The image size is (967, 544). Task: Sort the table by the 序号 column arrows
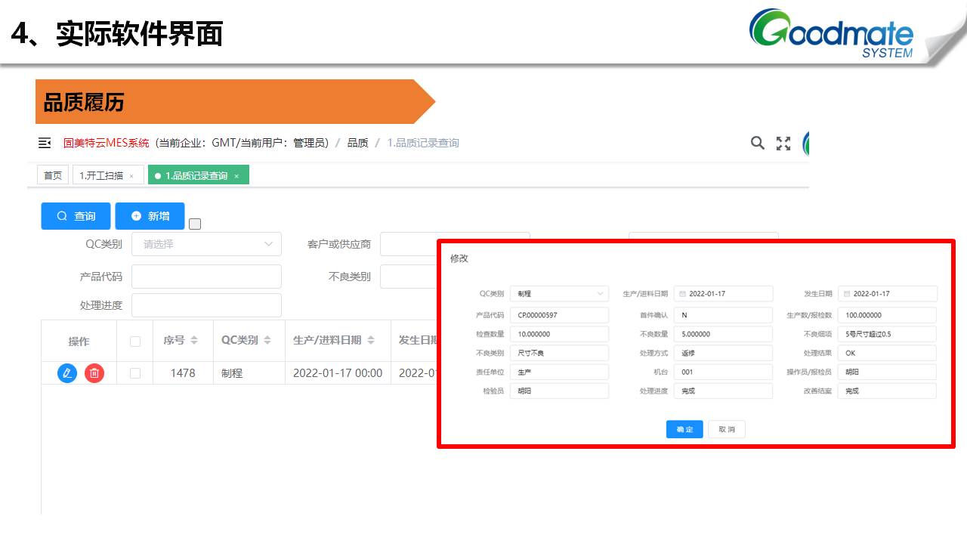point(194,341)
